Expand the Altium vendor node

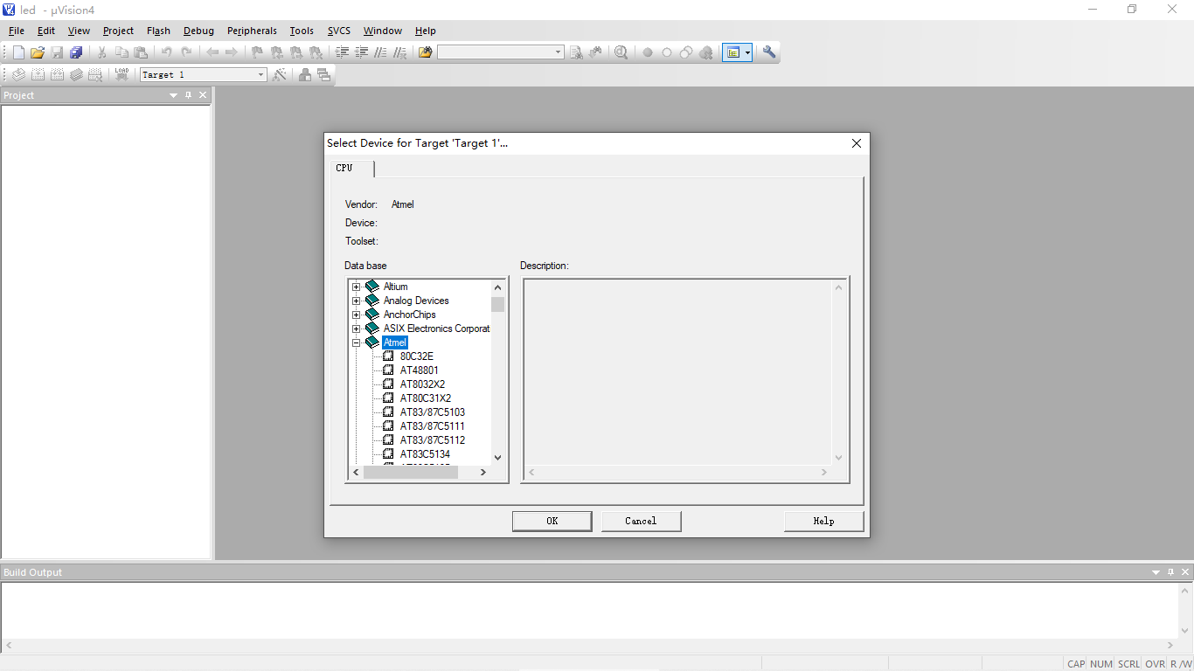pyautogui.click(x=356, y=287)
